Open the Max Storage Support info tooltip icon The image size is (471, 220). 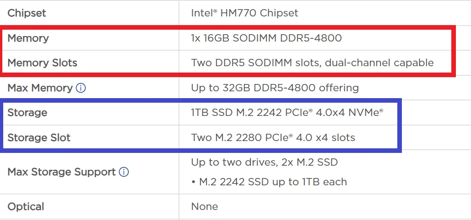tap(124, 172)
